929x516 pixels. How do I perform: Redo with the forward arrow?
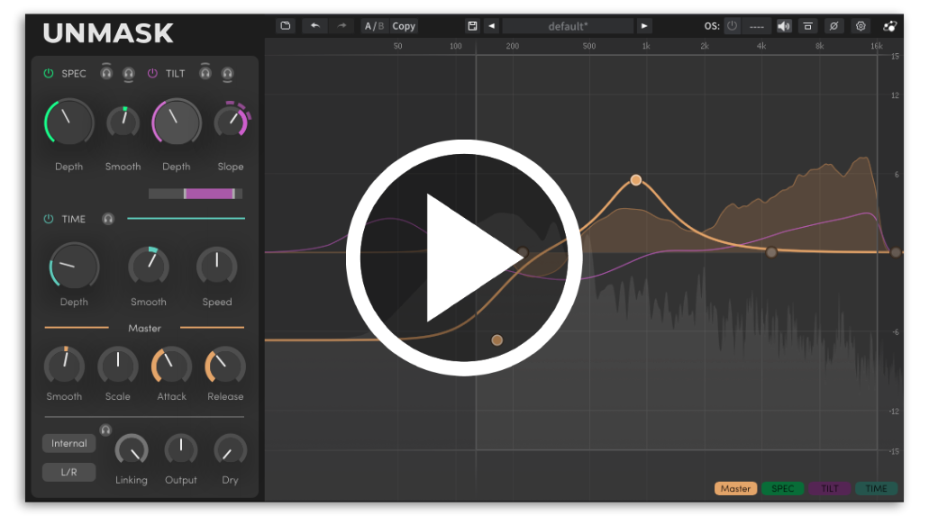(342, 26)
